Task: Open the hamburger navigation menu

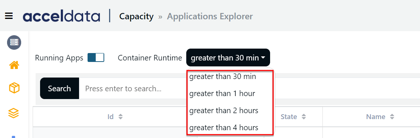Action: click(x=9, y=16)
